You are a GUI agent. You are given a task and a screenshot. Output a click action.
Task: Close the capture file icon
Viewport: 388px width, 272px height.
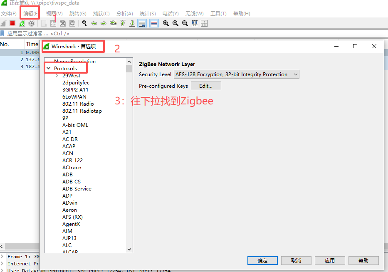[x=63, y=24]
